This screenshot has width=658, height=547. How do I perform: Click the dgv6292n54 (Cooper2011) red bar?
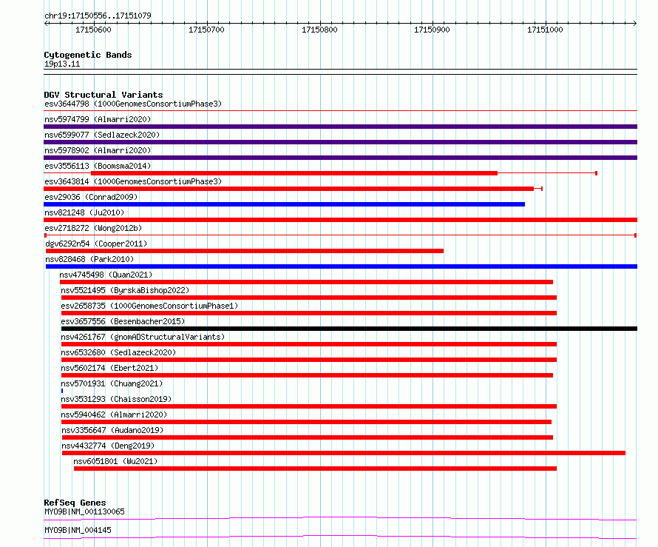click(x=245, y=251)
